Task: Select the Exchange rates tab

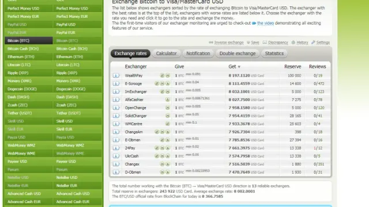Action: tap(131, 53)
